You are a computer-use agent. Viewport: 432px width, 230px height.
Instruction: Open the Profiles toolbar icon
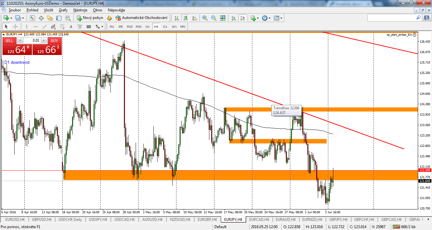[x=18, y=18]
